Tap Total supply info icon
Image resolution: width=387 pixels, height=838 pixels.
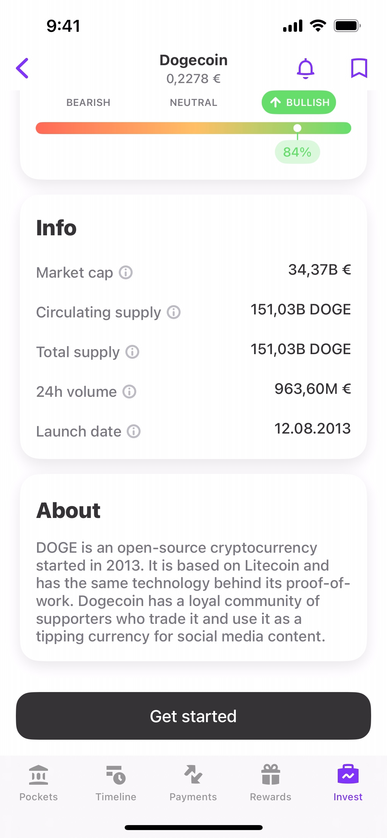pos(132,352)
